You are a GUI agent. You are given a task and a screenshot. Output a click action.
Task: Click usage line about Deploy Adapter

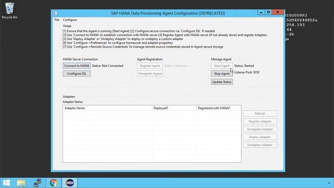click(123, 39)
